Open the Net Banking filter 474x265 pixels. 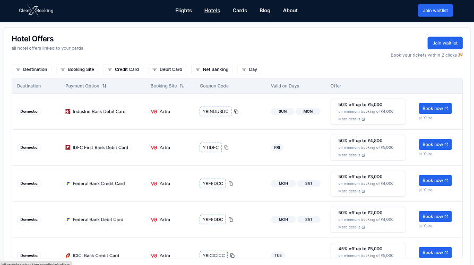[212, 69]
